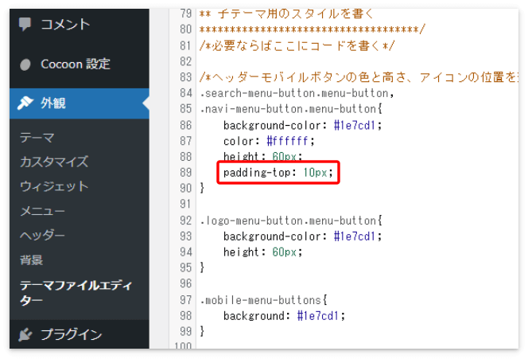The height and width of the screenshot is (359, 528).
Task: Click the color: #ffffff declaration
Action: click(269, 141)
